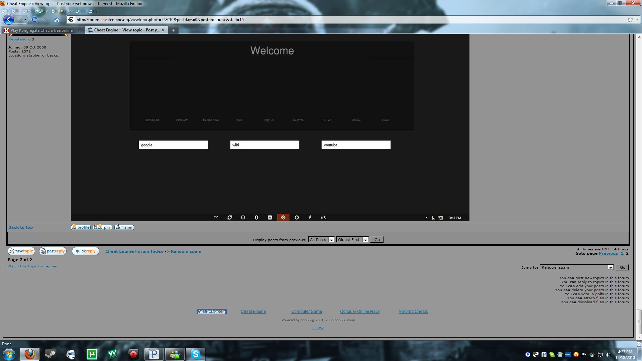Screen dimensions: 642x361
Task: Open a new tab with the plus button
Action: [x=173, y=30]
